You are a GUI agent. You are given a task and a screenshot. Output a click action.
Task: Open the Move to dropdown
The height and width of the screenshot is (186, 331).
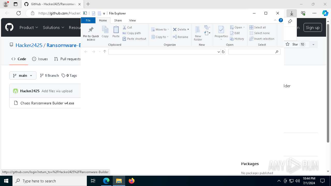tap(160, 29)
